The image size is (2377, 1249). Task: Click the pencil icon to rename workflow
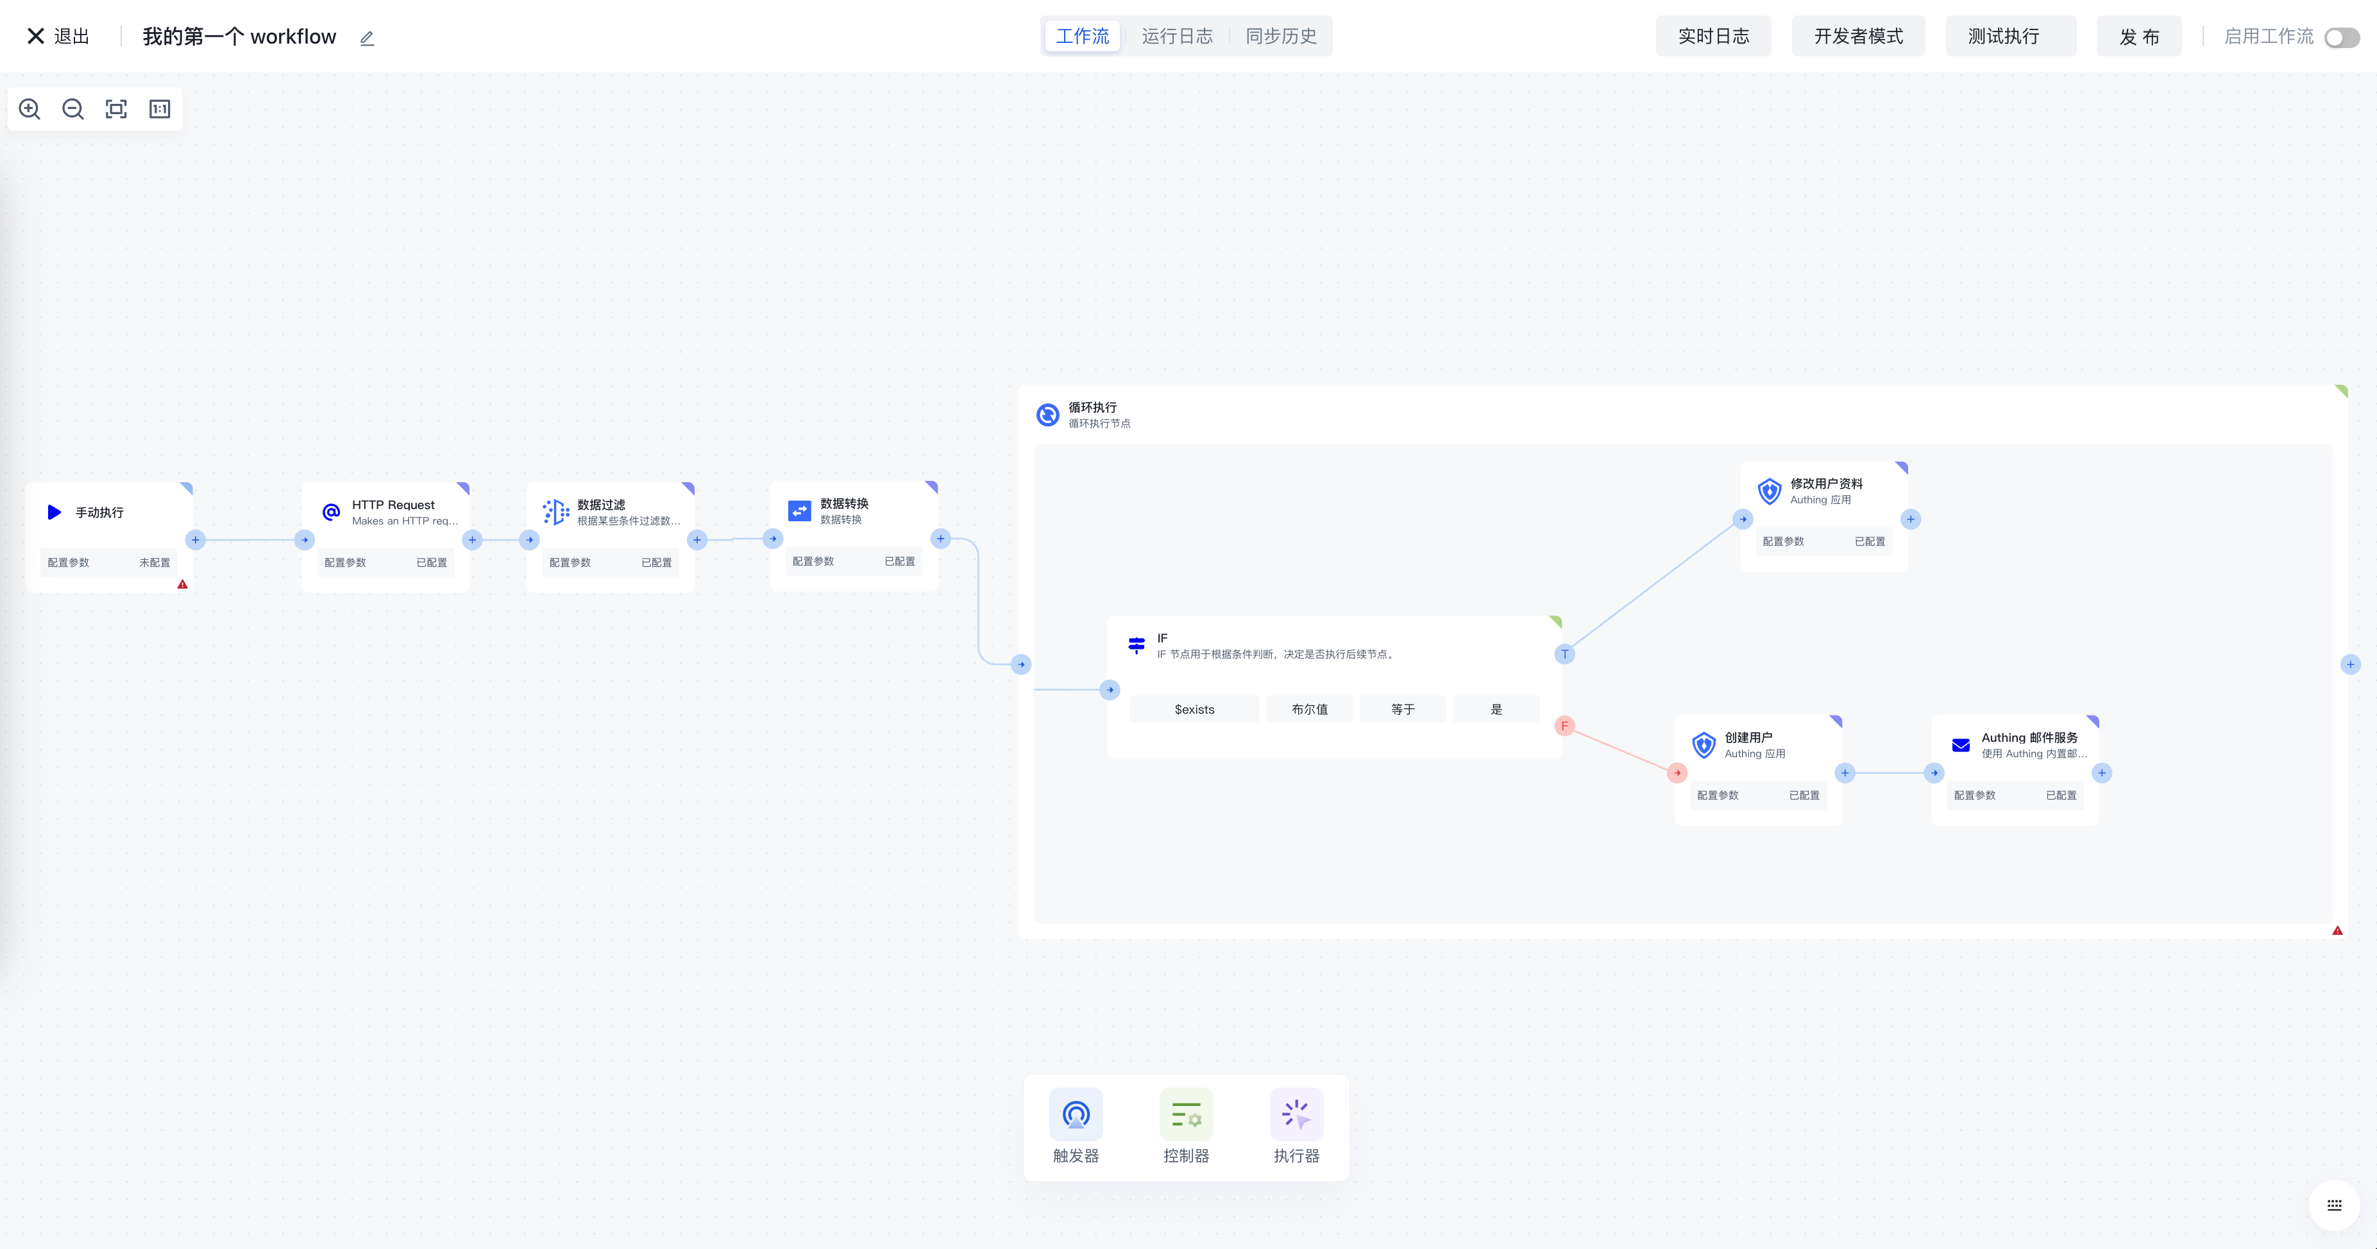pyautogui.click(x=368, y=38)
